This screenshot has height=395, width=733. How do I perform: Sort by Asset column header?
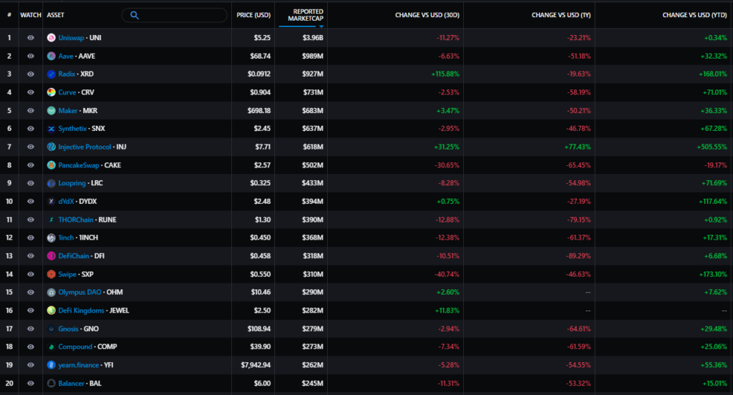pos(56,15)
